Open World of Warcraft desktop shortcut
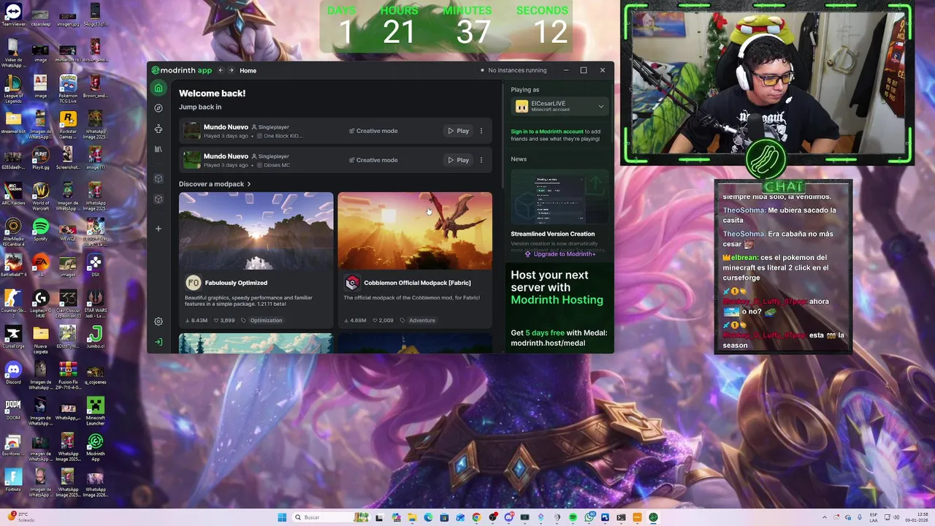Image resolution: width=935 pixels, height=526 pixels. [40, 195]
